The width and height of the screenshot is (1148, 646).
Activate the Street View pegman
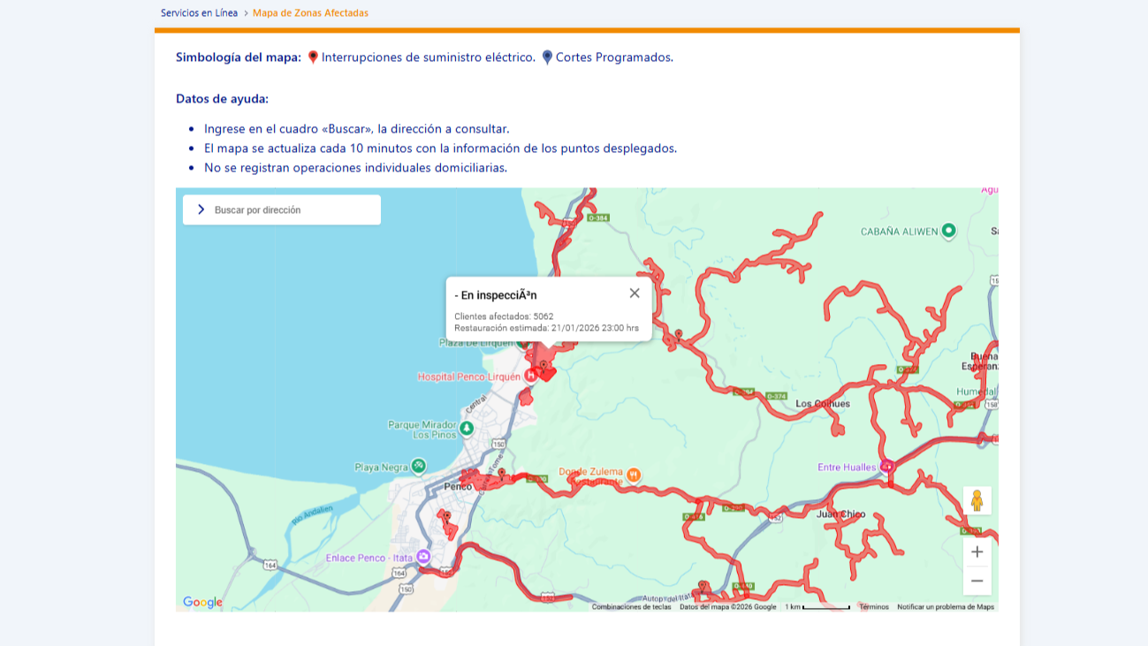(x=977, y=500)
